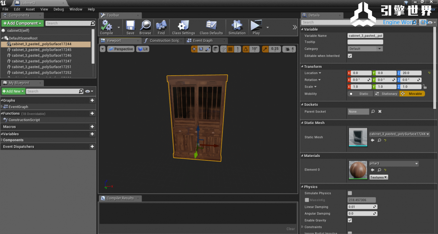The width and height of the screenshot is (438, 234).
Task: Add a new Variable with plus
Action: click(92, 134)
